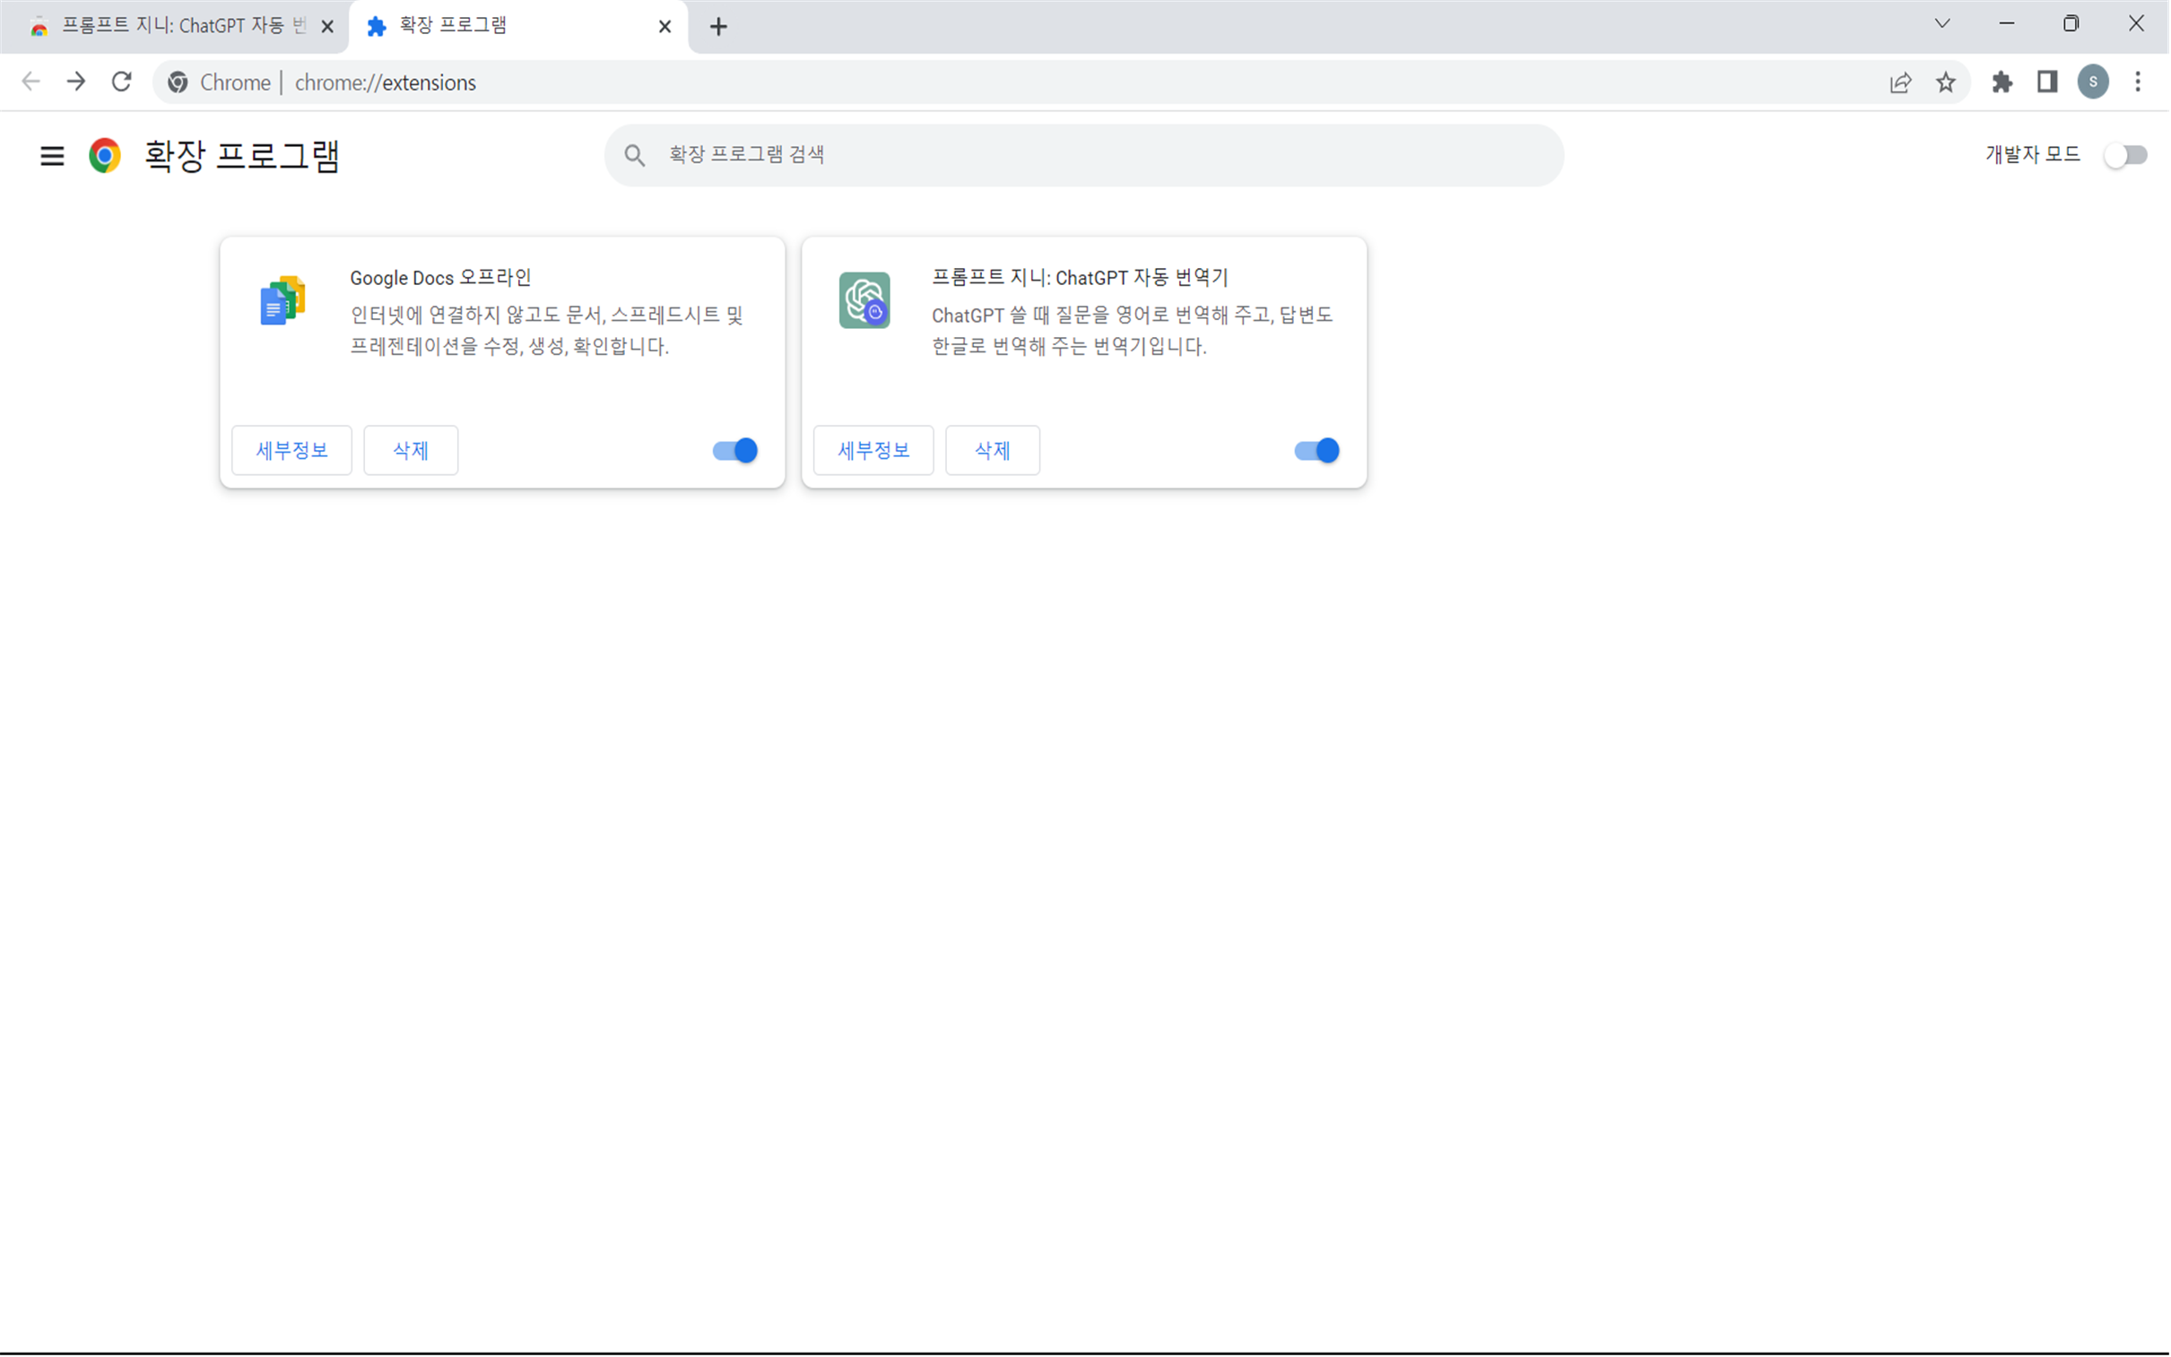Toggle 개발자 모드 switch
The image size is (2171, 1357).
2125,155
